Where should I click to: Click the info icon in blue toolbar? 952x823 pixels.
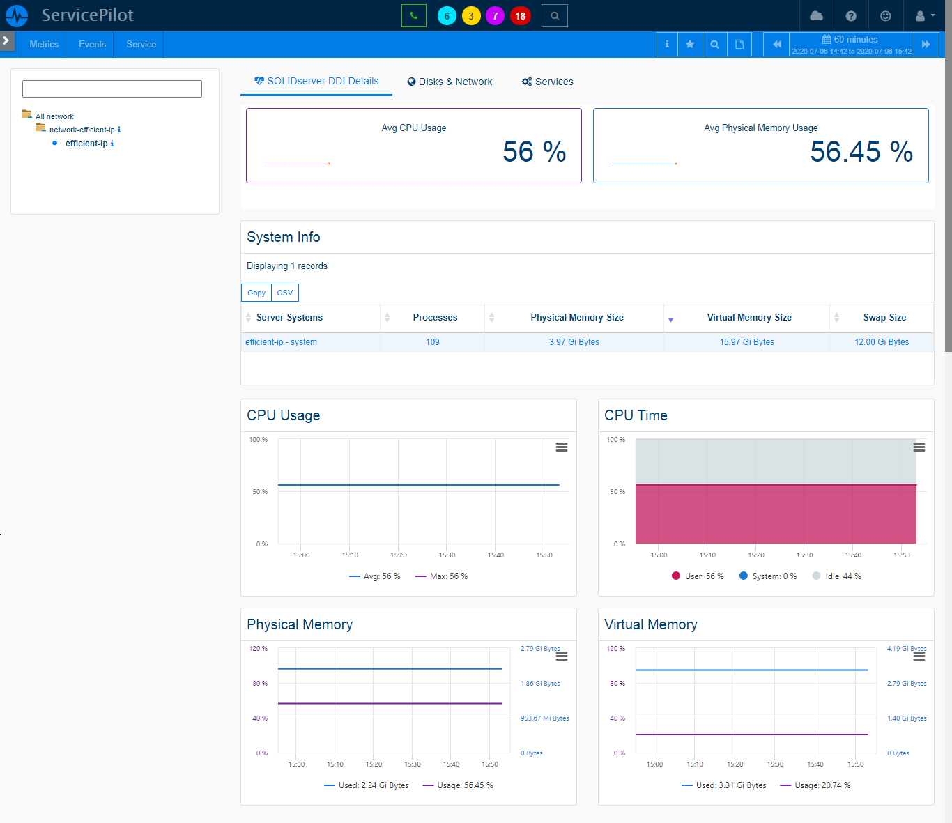point(667,45)
